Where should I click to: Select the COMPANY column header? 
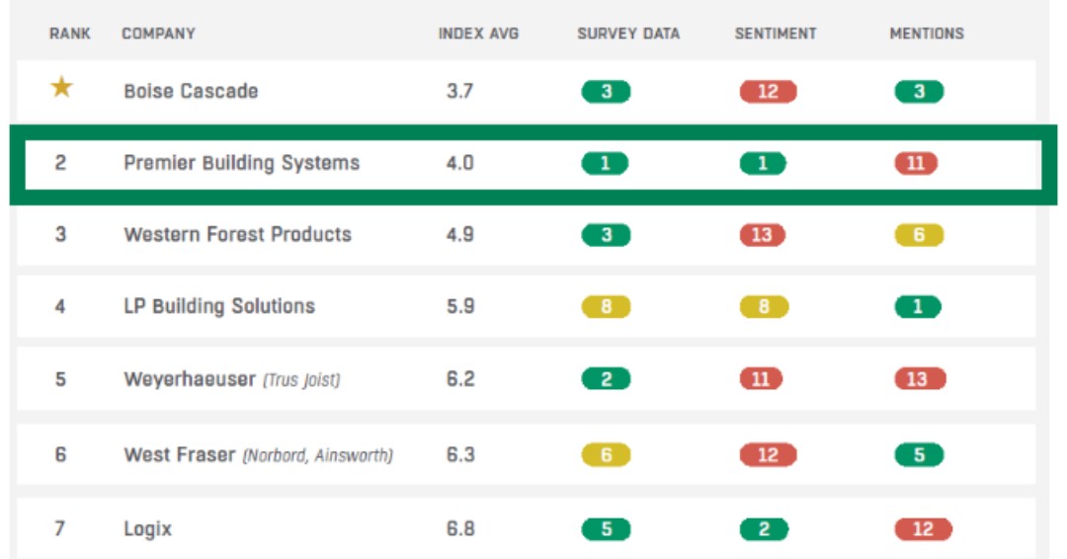(158, 34)
